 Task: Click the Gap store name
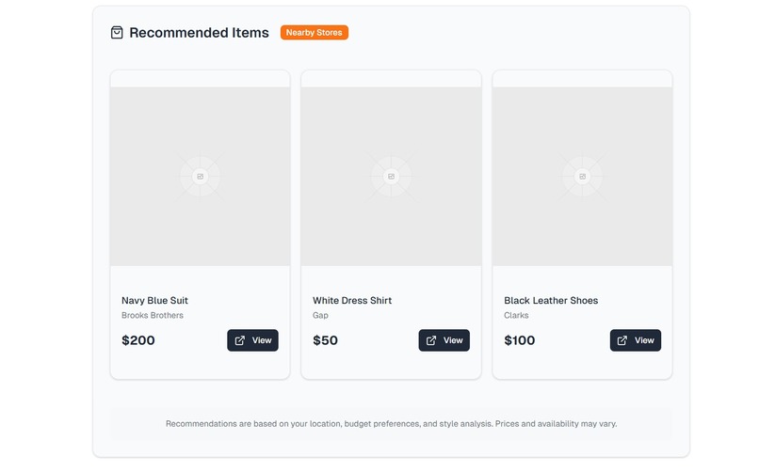[320, 316]
